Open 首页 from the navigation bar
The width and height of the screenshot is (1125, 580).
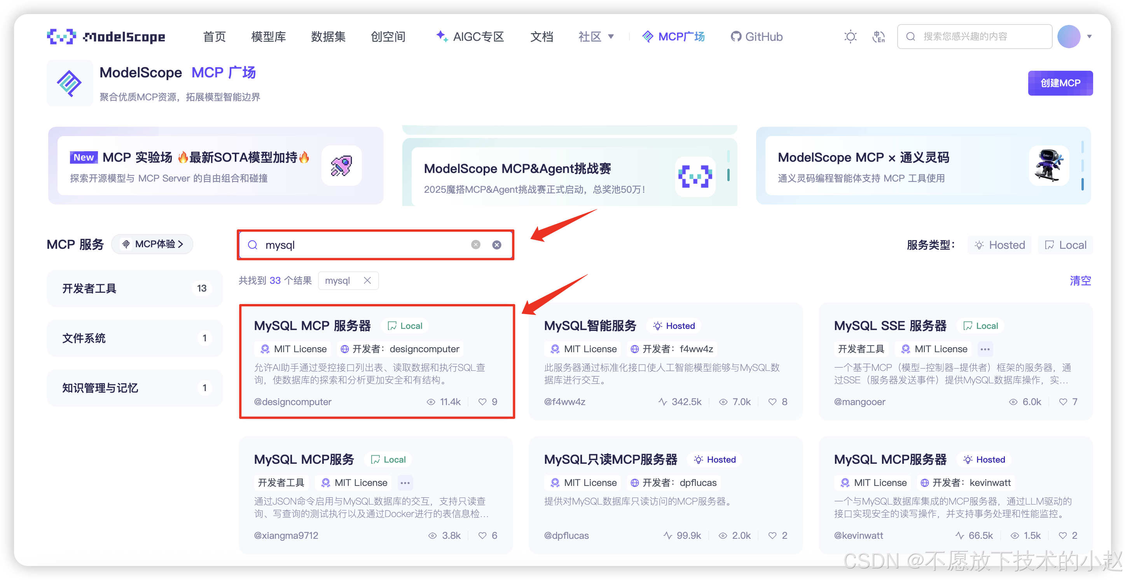[x=215, y=37]
